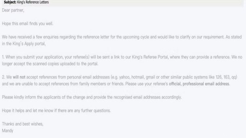Click the 'Thanks and best wishes,' closing
The width and height of the screenshot is (246, 138).
pos(22,124)
